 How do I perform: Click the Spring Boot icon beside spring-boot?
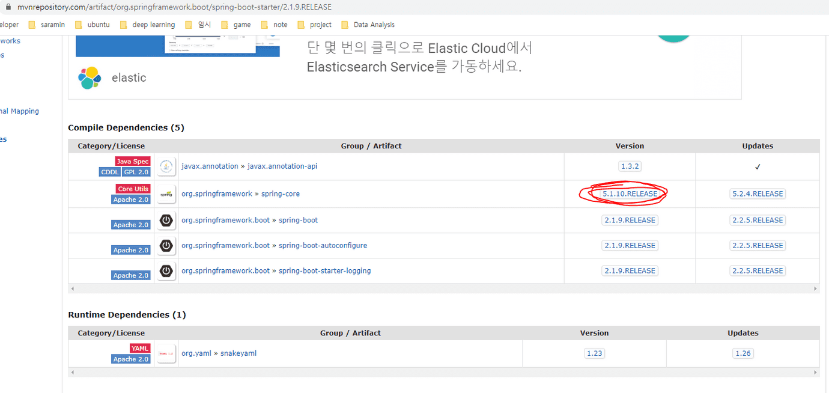coord(166,220)
